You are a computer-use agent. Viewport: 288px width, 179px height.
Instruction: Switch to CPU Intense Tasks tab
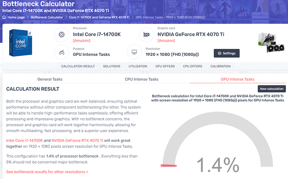[141, 79]
